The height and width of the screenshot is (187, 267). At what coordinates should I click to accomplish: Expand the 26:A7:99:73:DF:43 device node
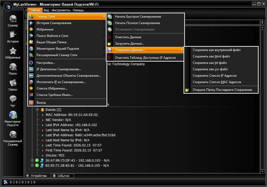click(32, 160)
